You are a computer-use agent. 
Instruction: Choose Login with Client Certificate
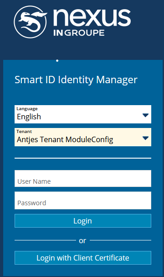(x=83, y=258)
